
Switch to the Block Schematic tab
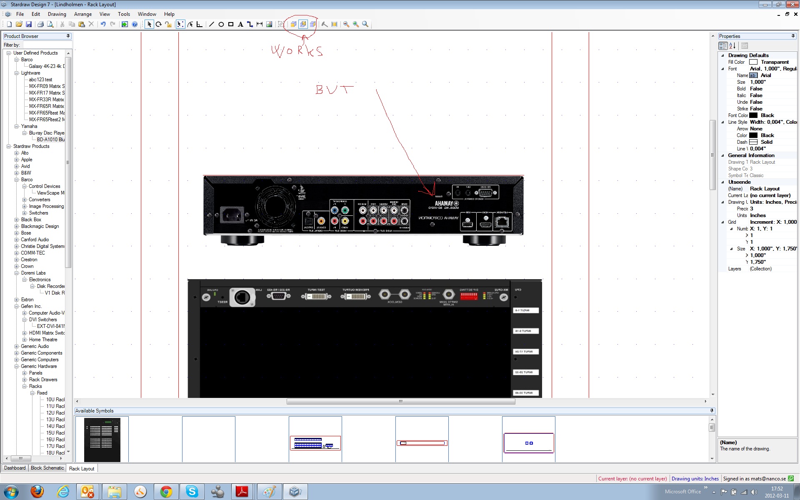click(47, 468)
